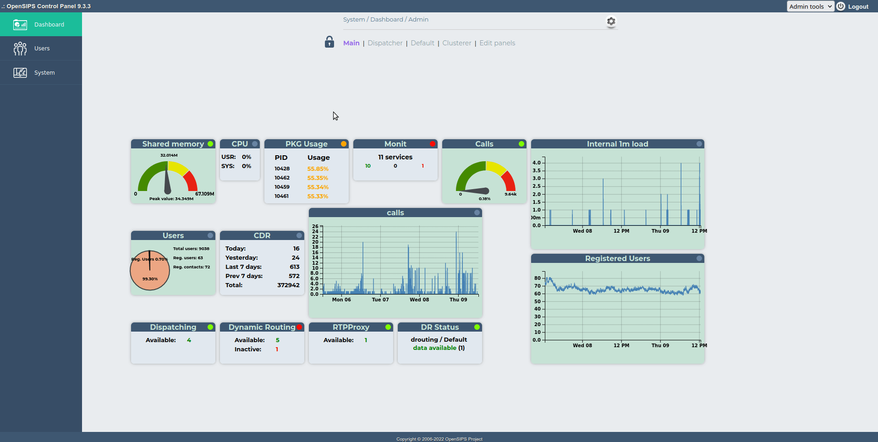
Task: Open the System section via its sidebar icon
Action: click(x=20, y=72)
